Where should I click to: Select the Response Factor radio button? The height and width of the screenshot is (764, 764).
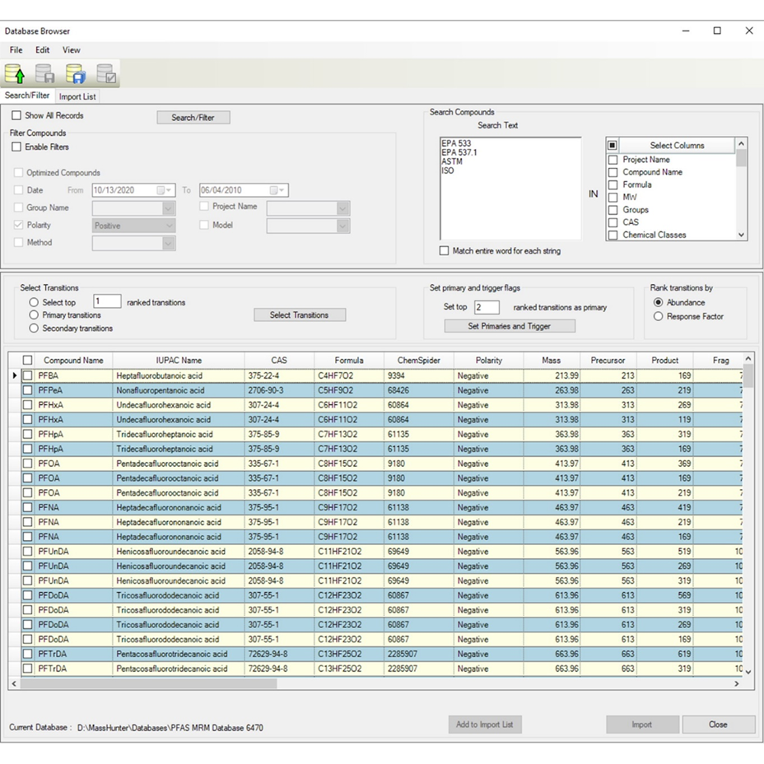[658, 316]
